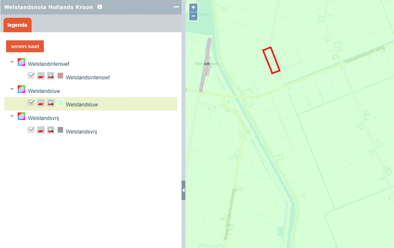The image size is (394, 248).
Task: Collapse side panel with the divider arrow
Action: 183,190
